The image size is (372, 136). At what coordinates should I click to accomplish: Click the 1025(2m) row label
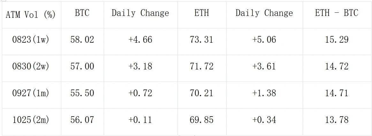tap(31, 120)
